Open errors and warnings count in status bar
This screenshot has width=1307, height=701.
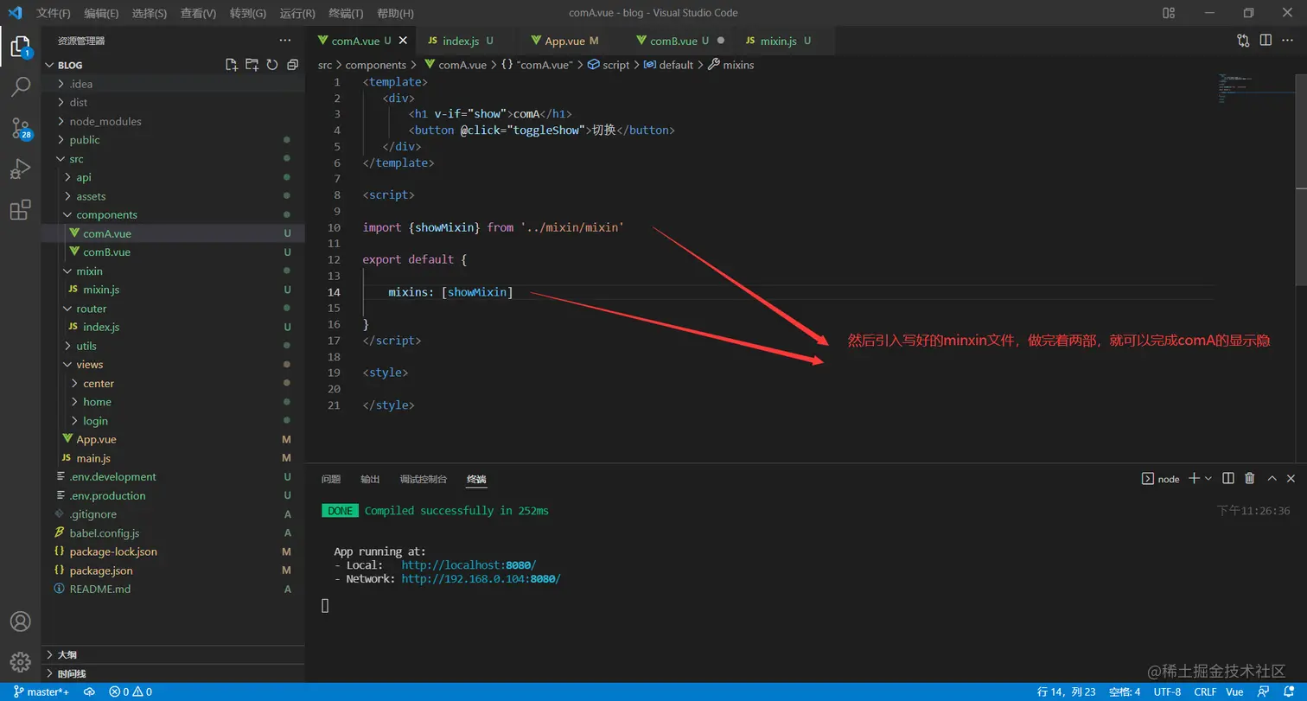[x=131, y=691]
